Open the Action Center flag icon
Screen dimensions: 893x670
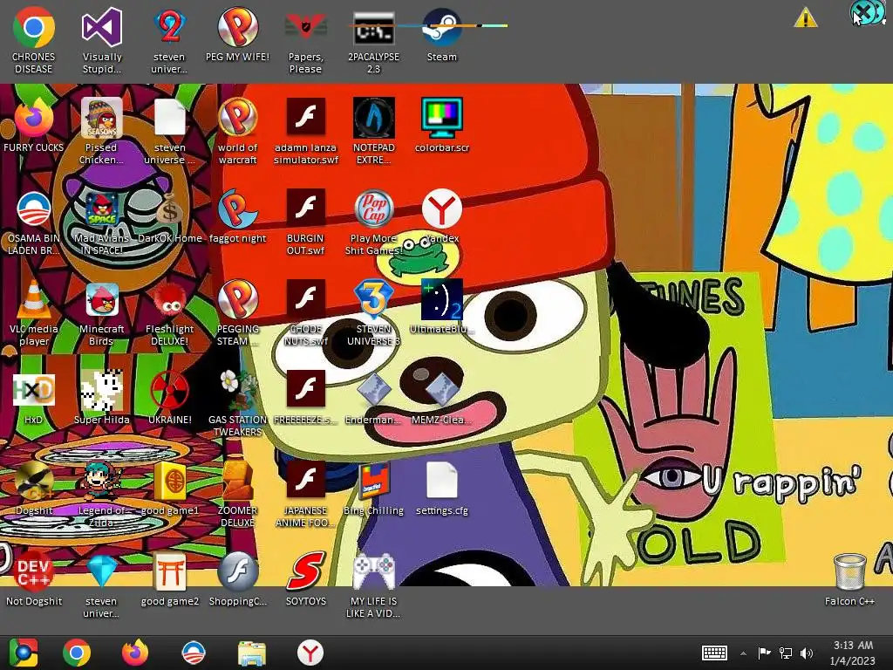[764, 653]
